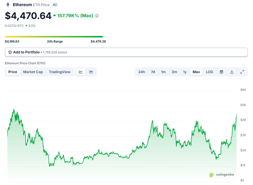253x185 pixels.
Task: Switch to candlestick chart view icon
Action: [91, 72]
